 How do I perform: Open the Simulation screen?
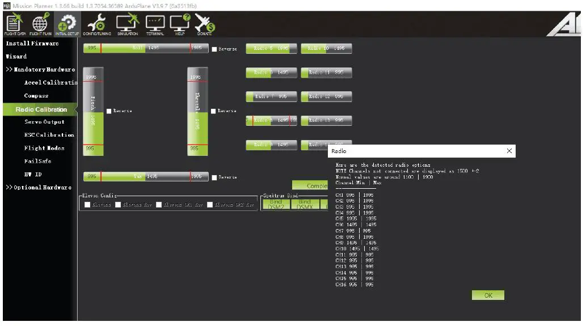pyautogui.click(x=128, y=24)
